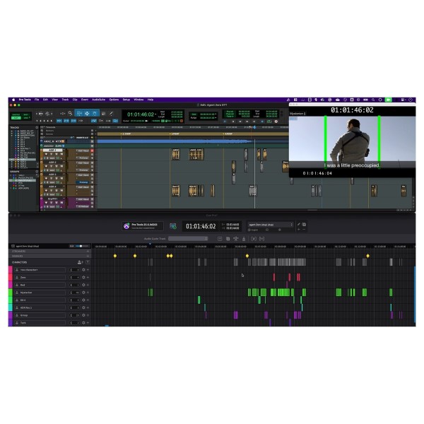Image resolution: width=424 pixels, height=424 pixels.
Task: Click the bracket in-point icon
Action: 254,239
